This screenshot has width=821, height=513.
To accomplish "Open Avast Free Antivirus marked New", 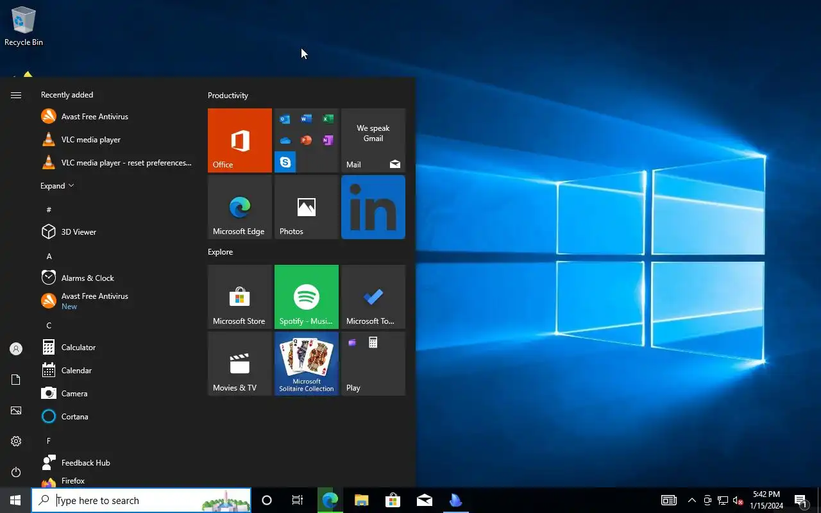I will click(x=115, y=301).
